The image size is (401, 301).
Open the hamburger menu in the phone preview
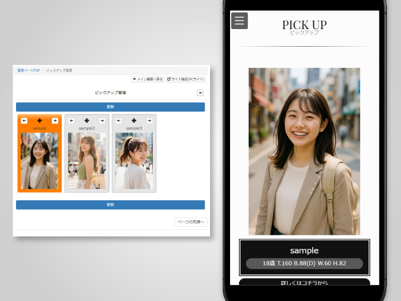239,21
